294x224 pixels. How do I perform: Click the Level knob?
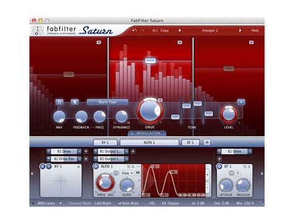pos(229,114)
